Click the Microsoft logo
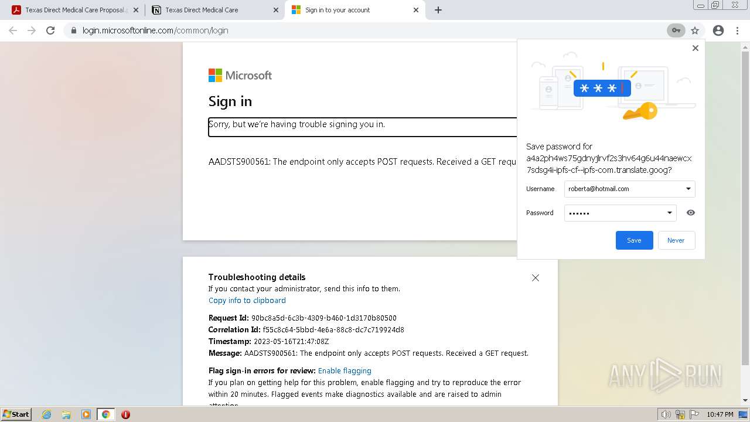 coord(240,75)
